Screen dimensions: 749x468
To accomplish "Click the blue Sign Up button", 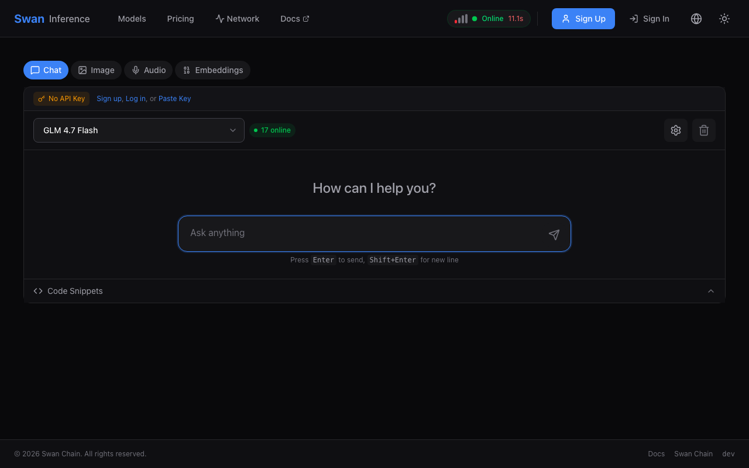I will [x=583, y=19].
